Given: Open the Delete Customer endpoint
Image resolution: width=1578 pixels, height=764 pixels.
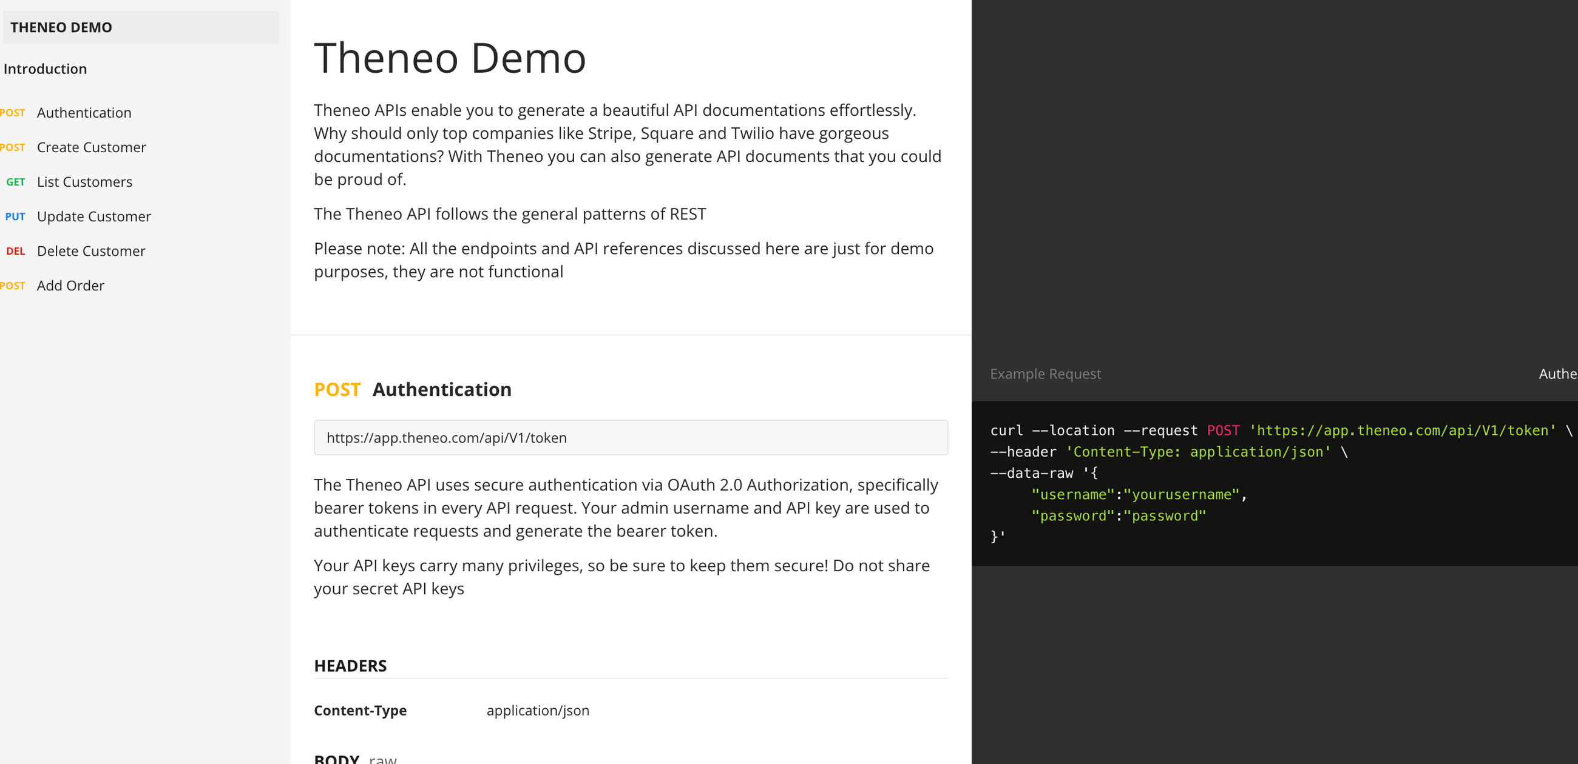Looking at the screenshot, I should click(x=91, y=251).
